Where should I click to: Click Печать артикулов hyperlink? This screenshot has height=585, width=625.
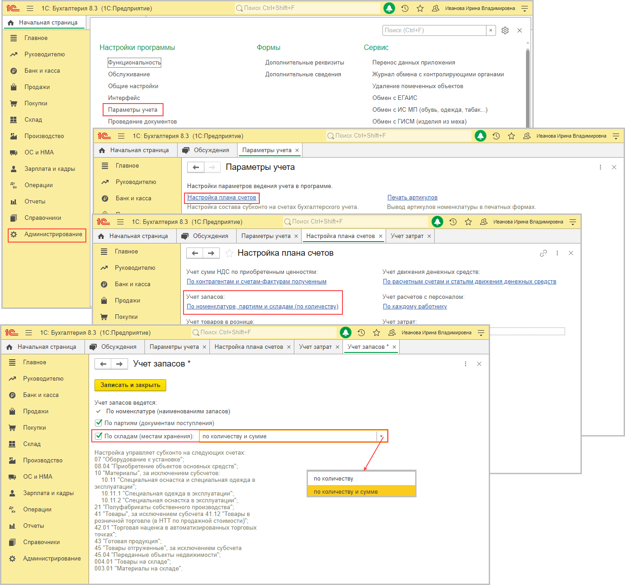(x=412, y=198)
